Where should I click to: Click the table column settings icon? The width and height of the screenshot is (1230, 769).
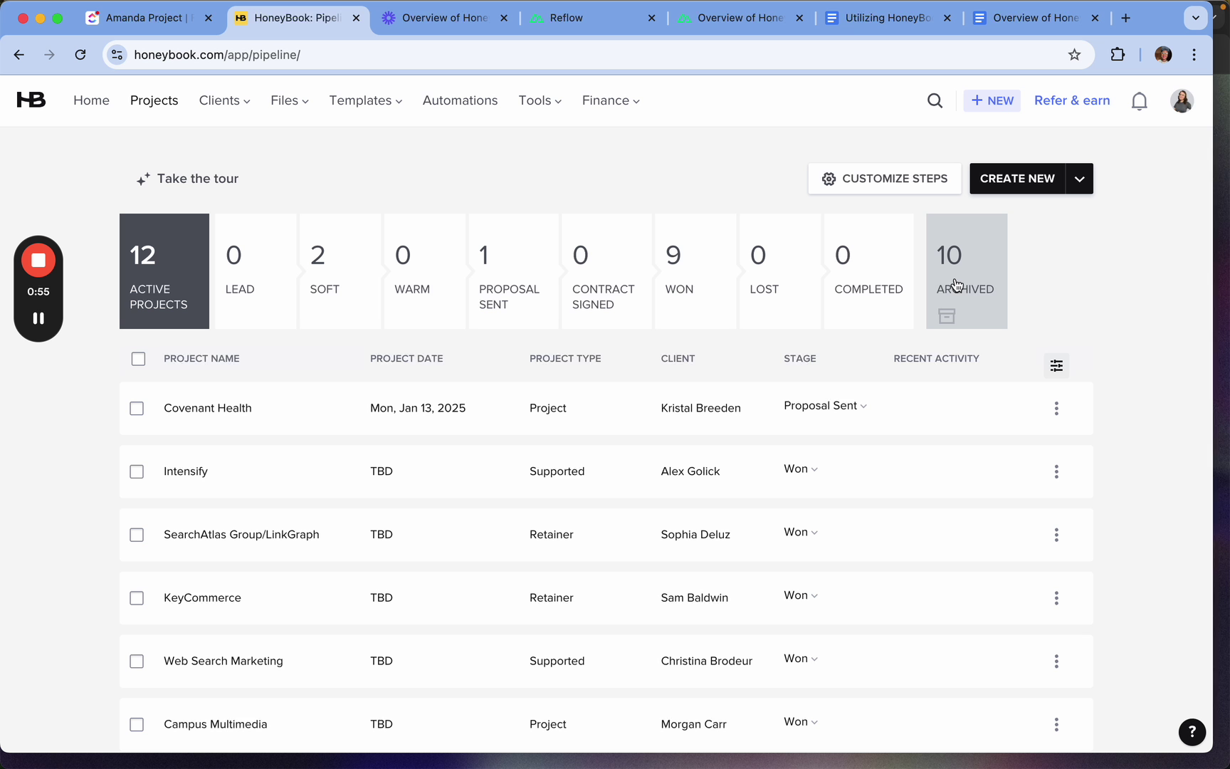pyautogui.click(x=1056, y=366)
